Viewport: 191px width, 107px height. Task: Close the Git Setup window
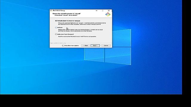point(109,11)
